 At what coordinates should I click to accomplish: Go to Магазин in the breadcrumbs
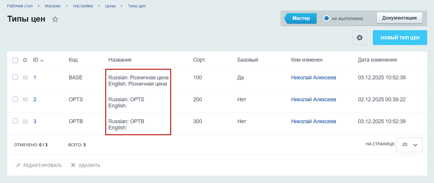coord(53,6)
